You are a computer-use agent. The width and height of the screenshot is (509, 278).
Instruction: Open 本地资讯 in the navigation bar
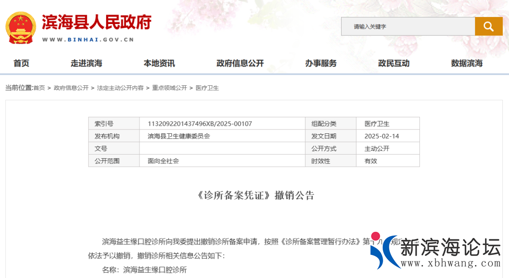click(159, 63)
